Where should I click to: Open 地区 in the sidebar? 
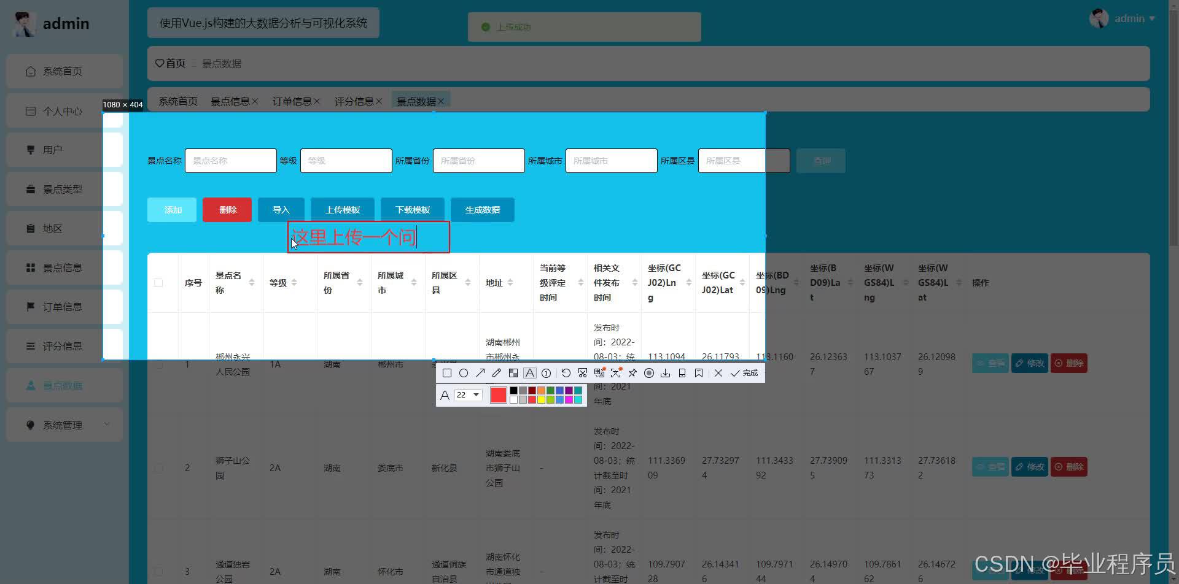[x=64, y=228]
